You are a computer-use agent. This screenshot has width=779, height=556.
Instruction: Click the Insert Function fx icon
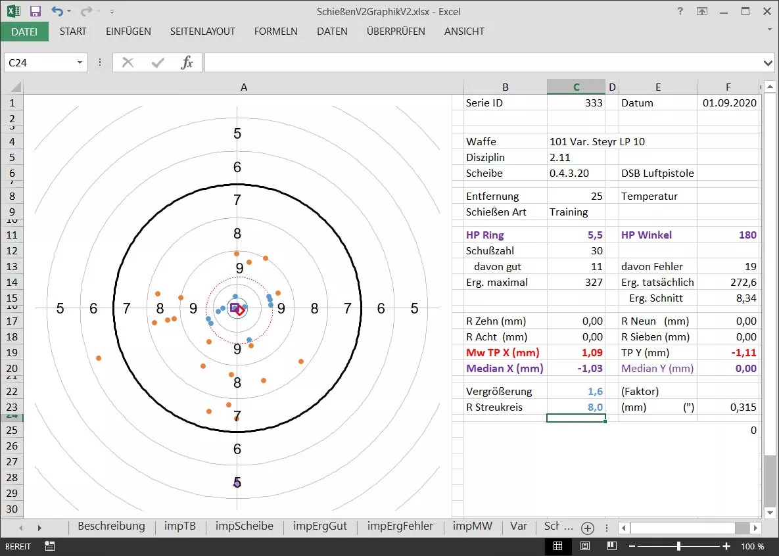pos(187,62)
